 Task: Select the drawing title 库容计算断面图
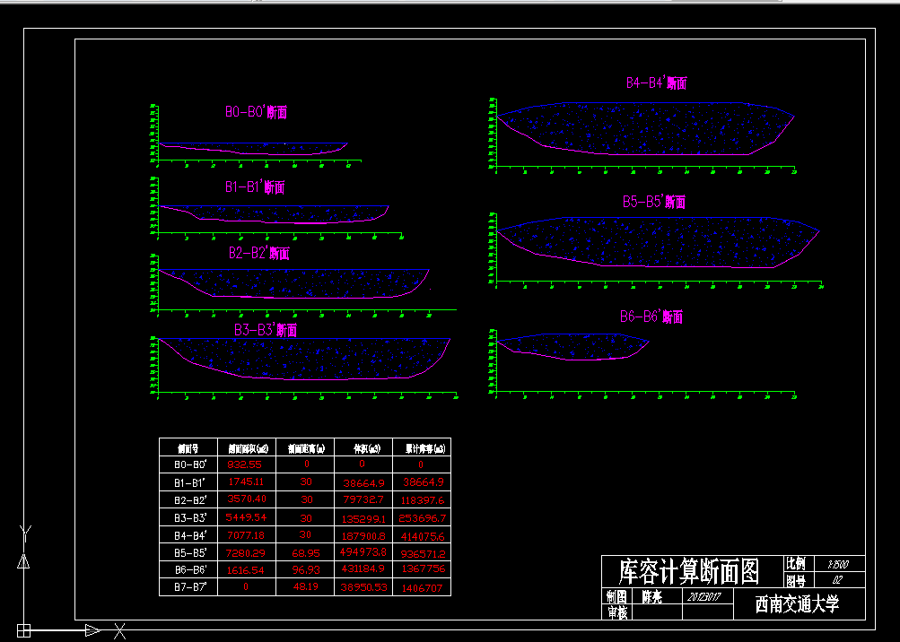(x=689, y=571)
